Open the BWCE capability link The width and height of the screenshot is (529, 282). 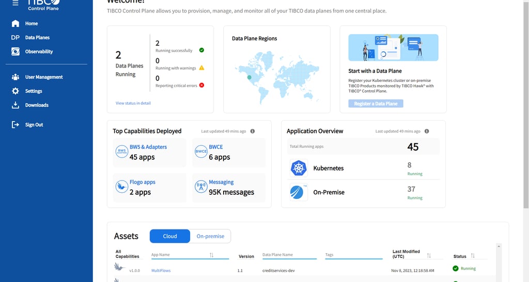click(x=215, y=147)
